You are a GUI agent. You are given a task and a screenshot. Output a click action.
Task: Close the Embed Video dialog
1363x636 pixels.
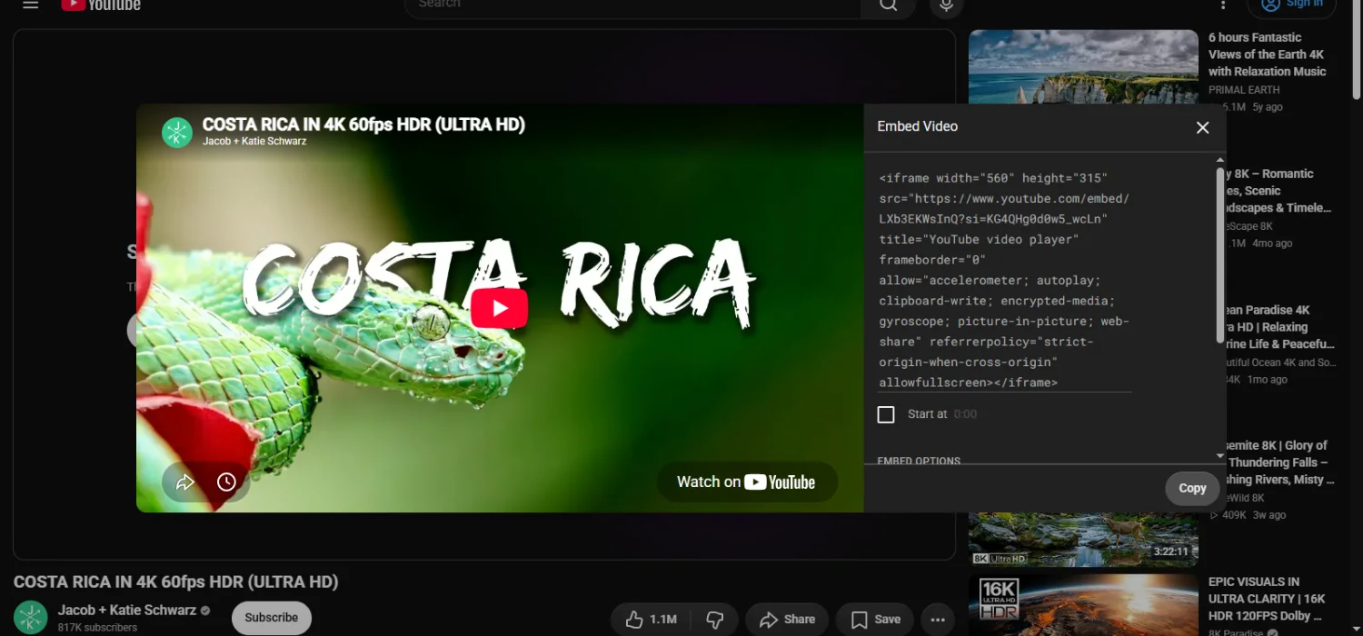[1202, 128]
